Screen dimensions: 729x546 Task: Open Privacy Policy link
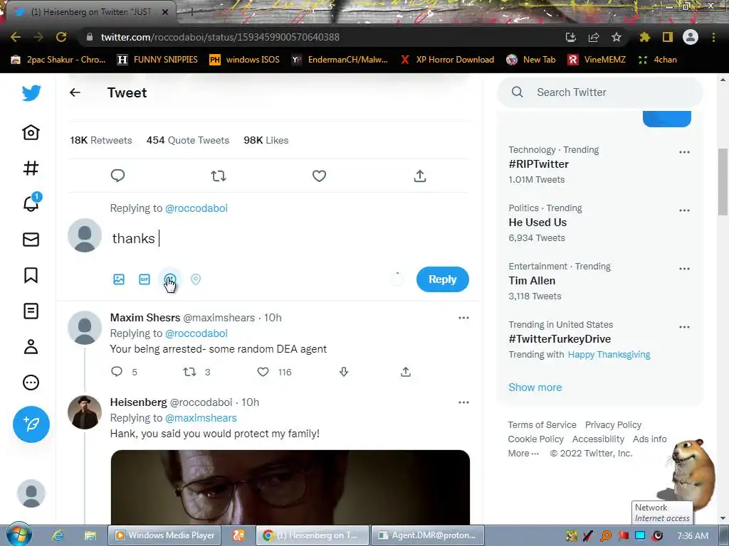613,425
